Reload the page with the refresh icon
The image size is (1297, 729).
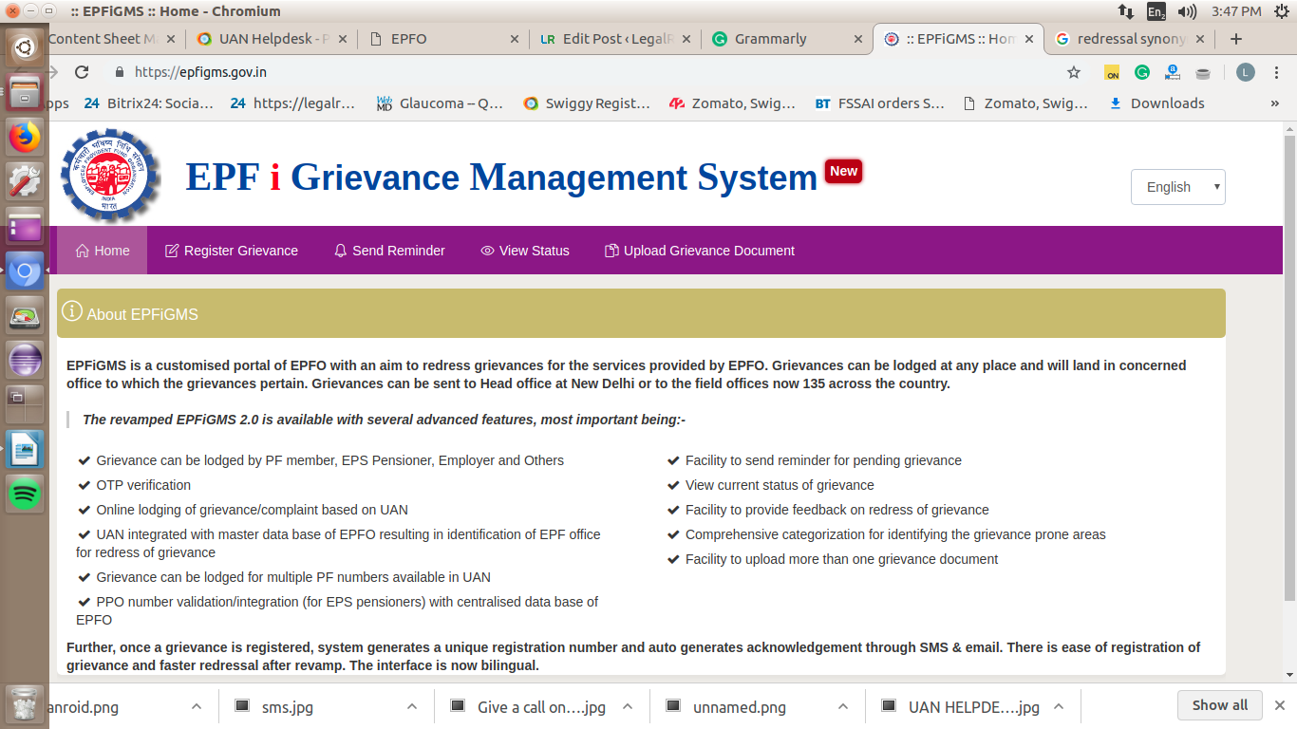(x=82, y=72)
